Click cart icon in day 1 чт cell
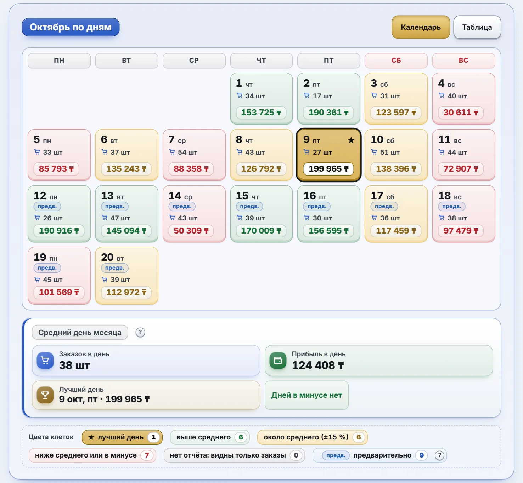This screenshot has width=523, height=483. [240, 96]
